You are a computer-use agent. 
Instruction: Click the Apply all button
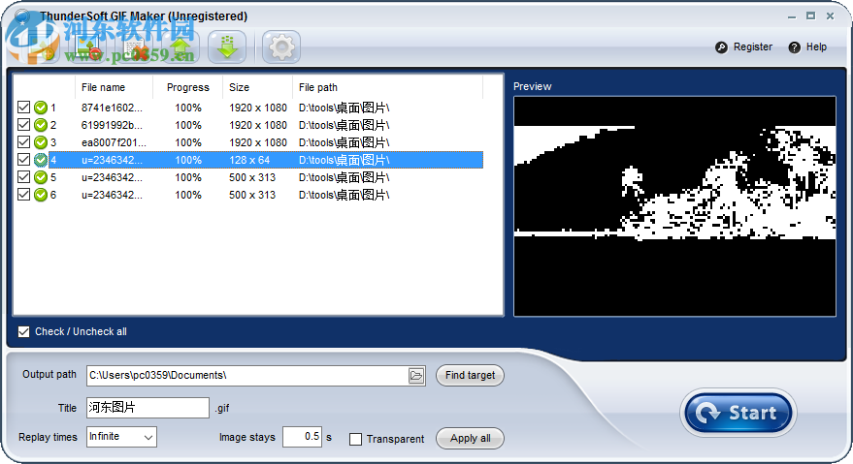point(470,439)
